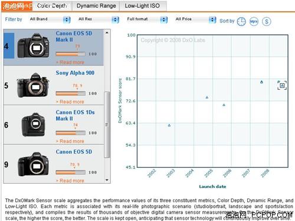Click the 'Sort by' label
Screen dimensions: 295x221
(x=227, y=21)
